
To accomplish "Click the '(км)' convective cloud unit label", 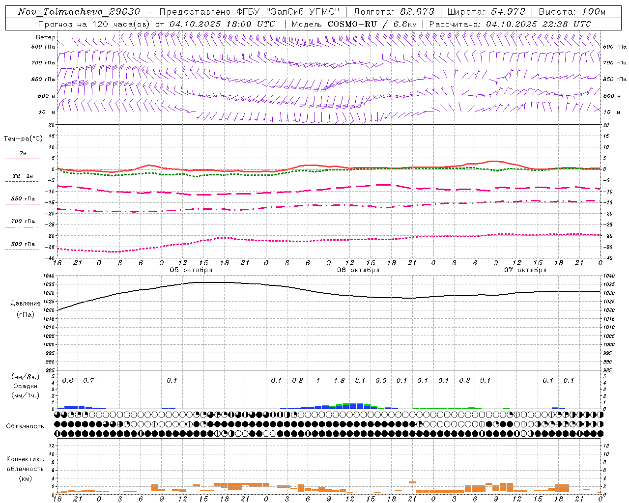I will click(25, 478).
